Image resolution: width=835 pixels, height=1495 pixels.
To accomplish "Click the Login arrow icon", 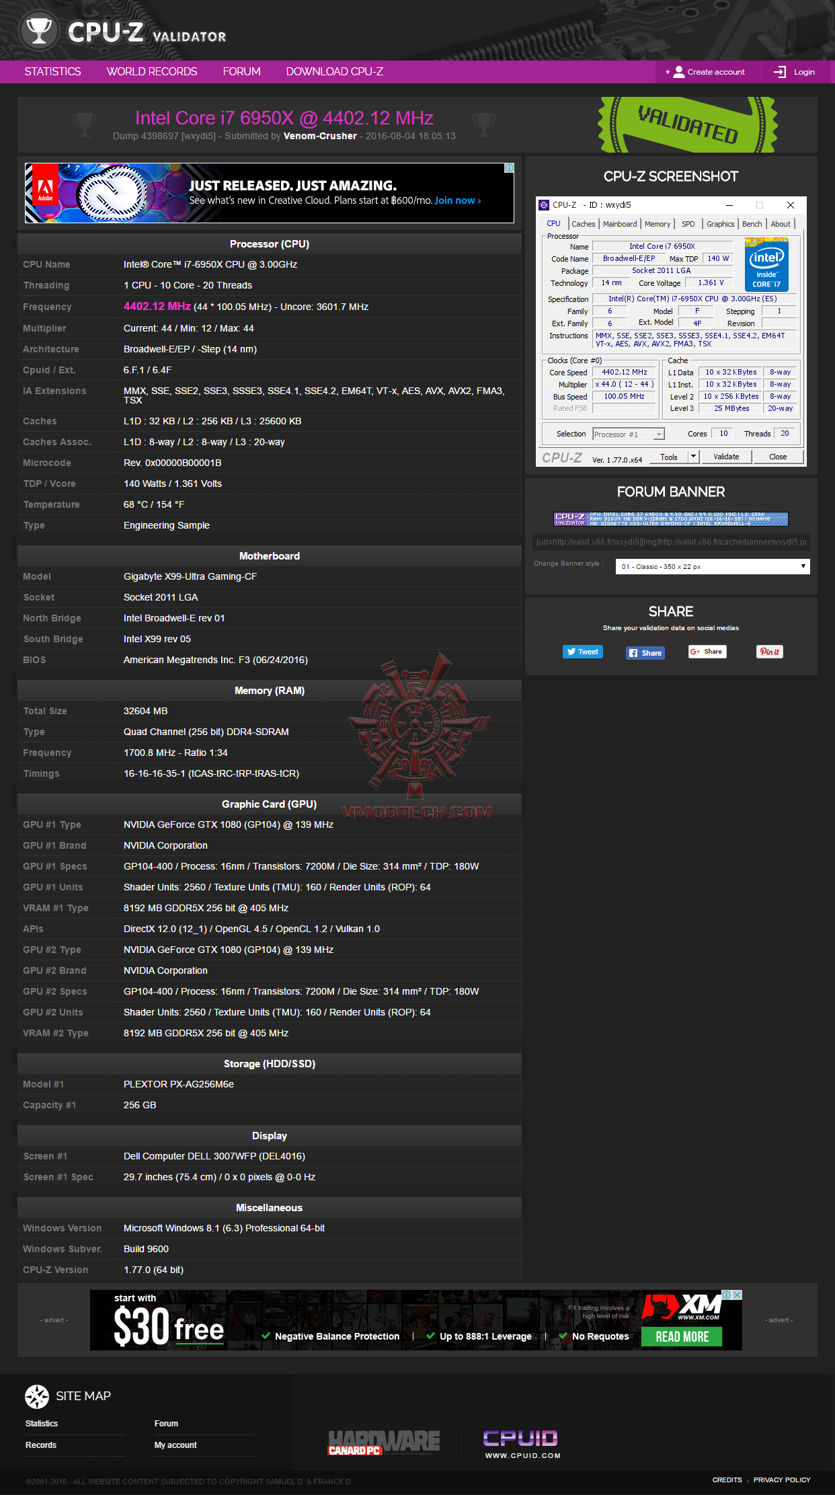I will coord(780,72).
